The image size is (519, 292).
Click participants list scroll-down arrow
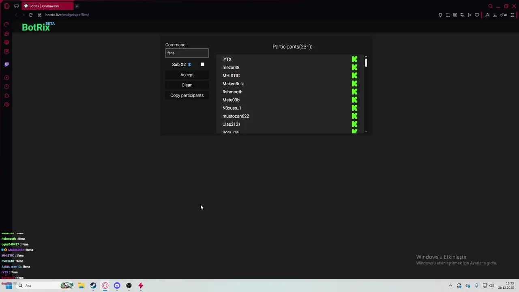[x=366, y=131]
